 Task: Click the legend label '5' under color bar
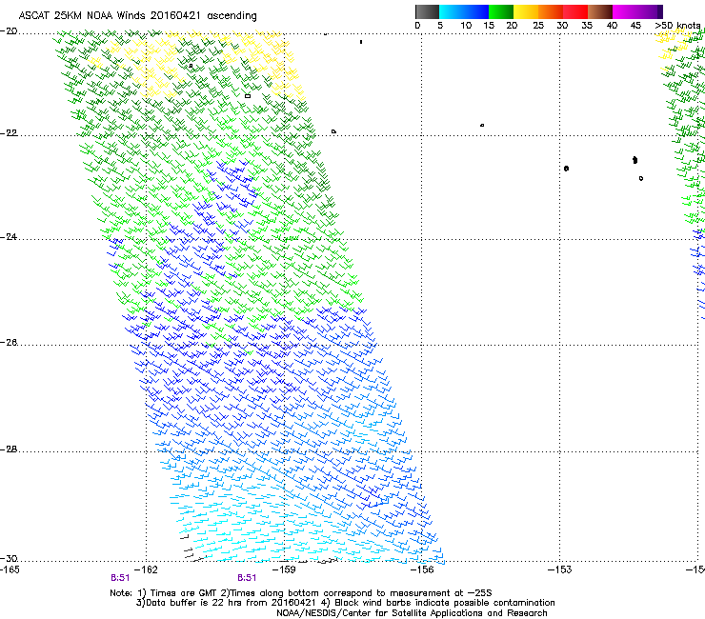[440, 26]
